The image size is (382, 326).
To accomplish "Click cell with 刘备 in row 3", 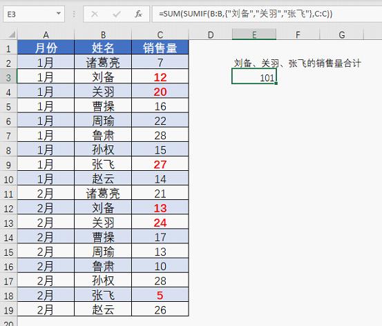I will click(103, 77).
